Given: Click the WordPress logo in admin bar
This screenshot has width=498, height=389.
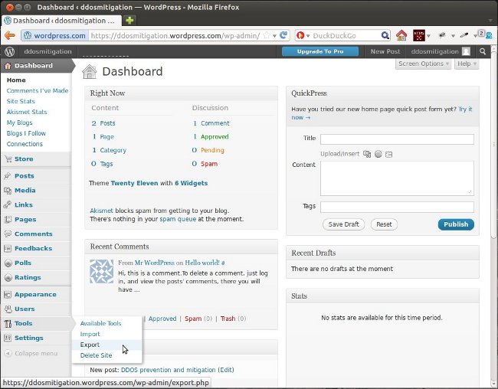Looking at the screenshot, I should pos(10,51).
